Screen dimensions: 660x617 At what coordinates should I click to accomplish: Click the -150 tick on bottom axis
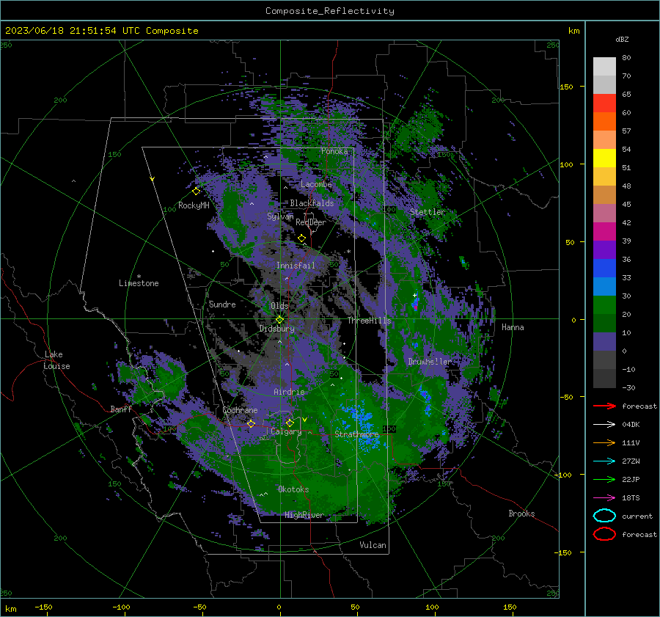tap(43, 607)
